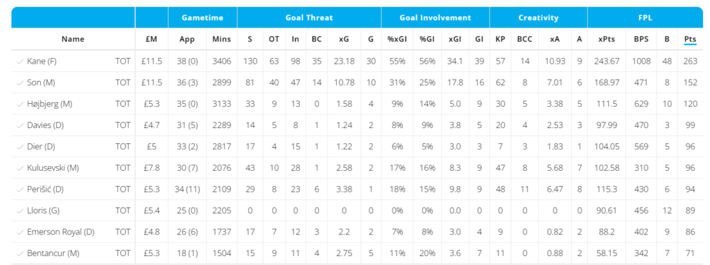Toggle the checkmark beside Son (M)
This screenshot has height=265, width=710.
[x=19, y=82]
